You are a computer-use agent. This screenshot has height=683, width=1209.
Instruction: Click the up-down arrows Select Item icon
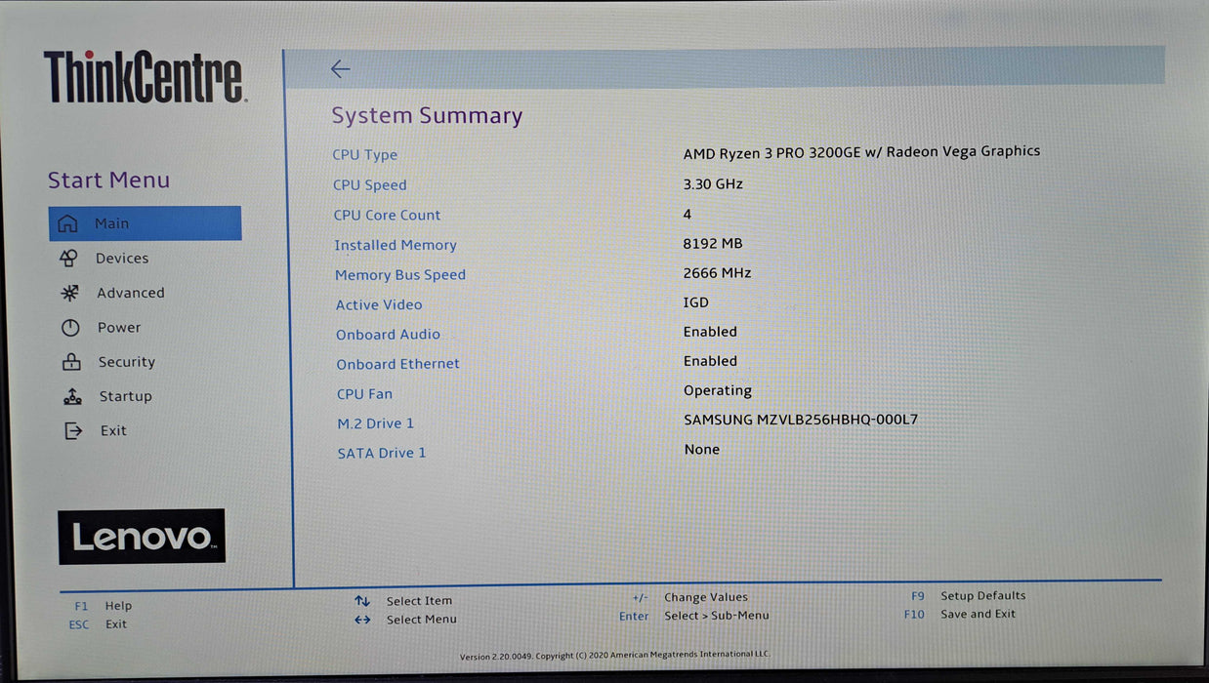tap(362, 601)
